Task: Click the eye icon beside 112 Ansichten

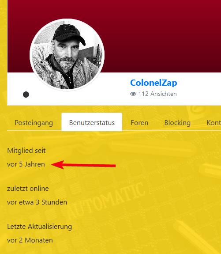Action: [x=133, y=94]
